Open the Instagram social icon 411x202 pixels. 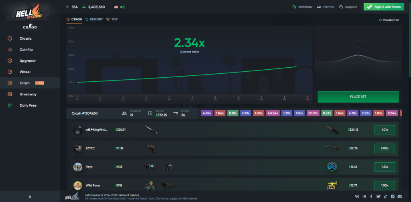pyautogui.click(x=393, y=196)
